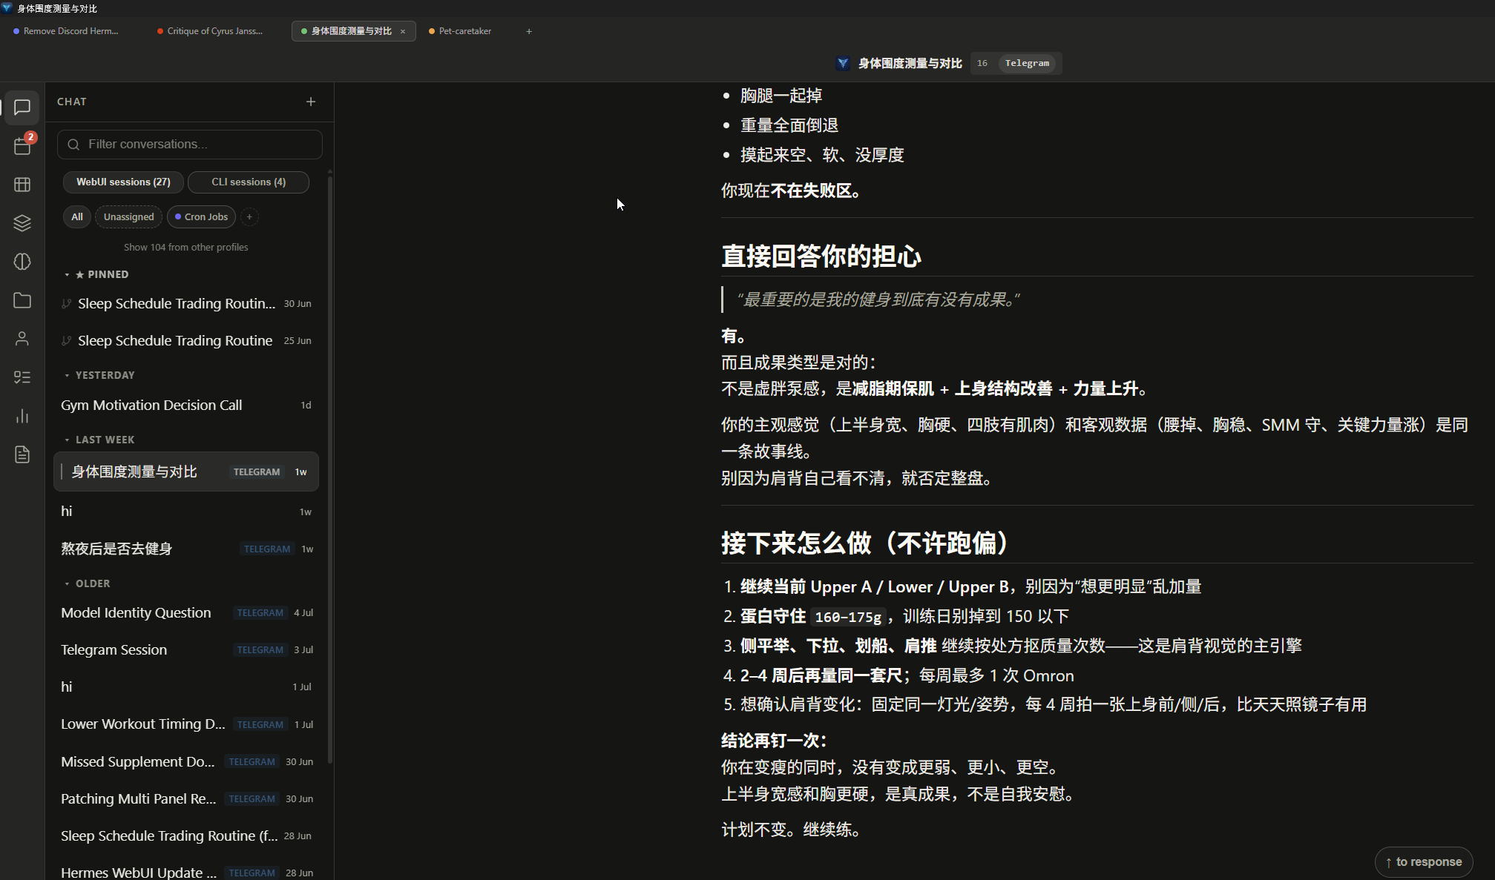Open Sleep Schedule Trading Routine (f... 28 Jun
Image resolution: width=1495 pixels, height=880 pixels.
pos(186,836)
